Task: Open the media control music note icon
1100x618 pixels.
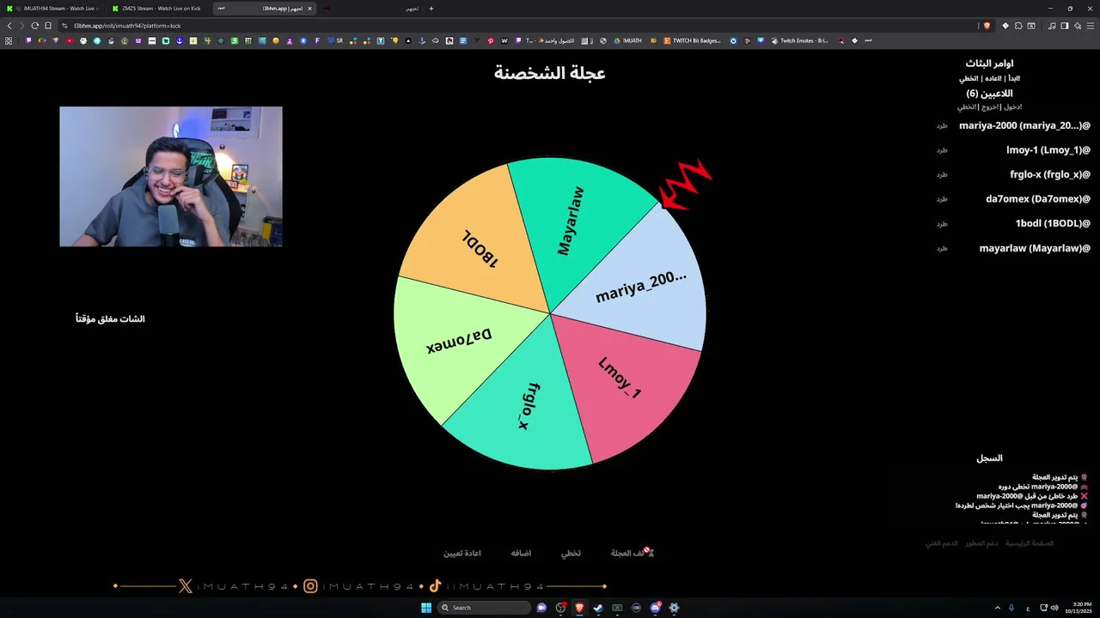Action: pos(1052,26)
